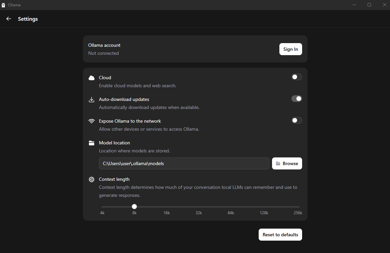Screen dimensions: 390x253
Task: Click the Wi-Fi icon beside Expose Ollama
Action: 92,121
